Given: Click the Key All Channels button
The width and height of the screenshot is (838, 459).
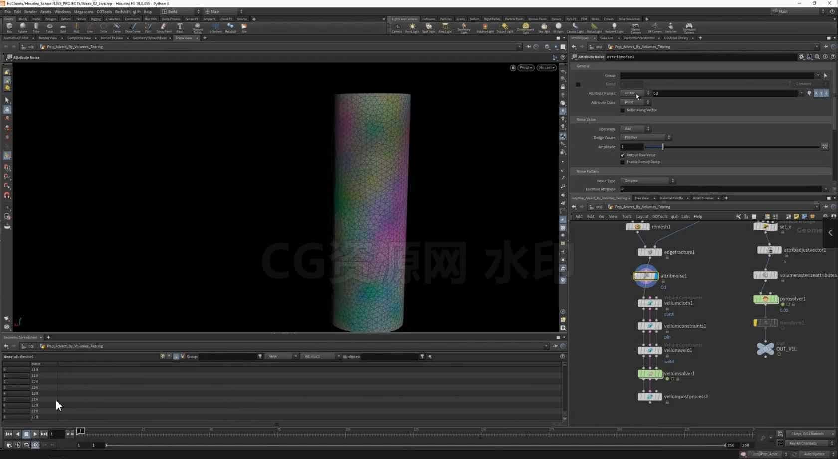Looking at the screenshot, I should tap(809, 443).
